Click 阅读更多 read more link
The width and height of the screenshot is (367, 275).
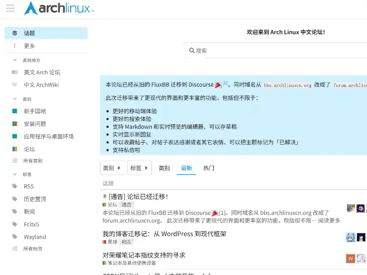[x=329, y=220]
